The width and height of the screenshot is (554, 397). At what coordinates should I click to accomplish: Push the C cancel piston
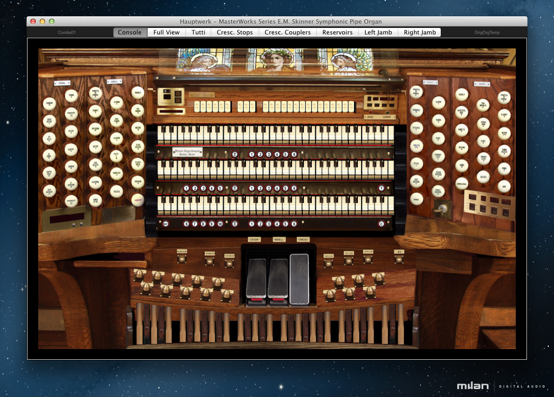click(x=381, y=224)
